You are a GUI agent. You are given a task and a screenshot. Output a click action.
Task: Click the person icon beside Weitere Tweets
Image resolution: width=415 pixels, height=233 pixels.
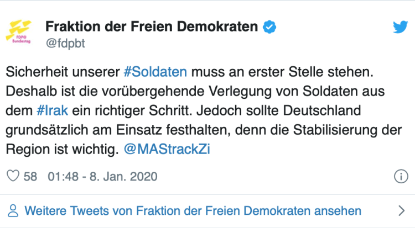pos(13,210)
